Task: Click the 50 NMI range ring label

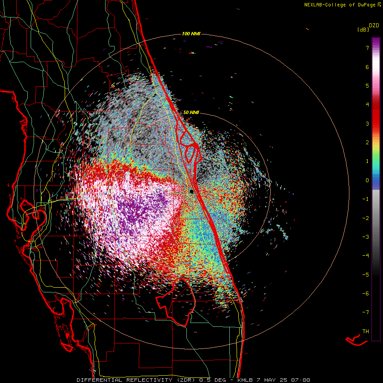Action: tap(191, 112)
